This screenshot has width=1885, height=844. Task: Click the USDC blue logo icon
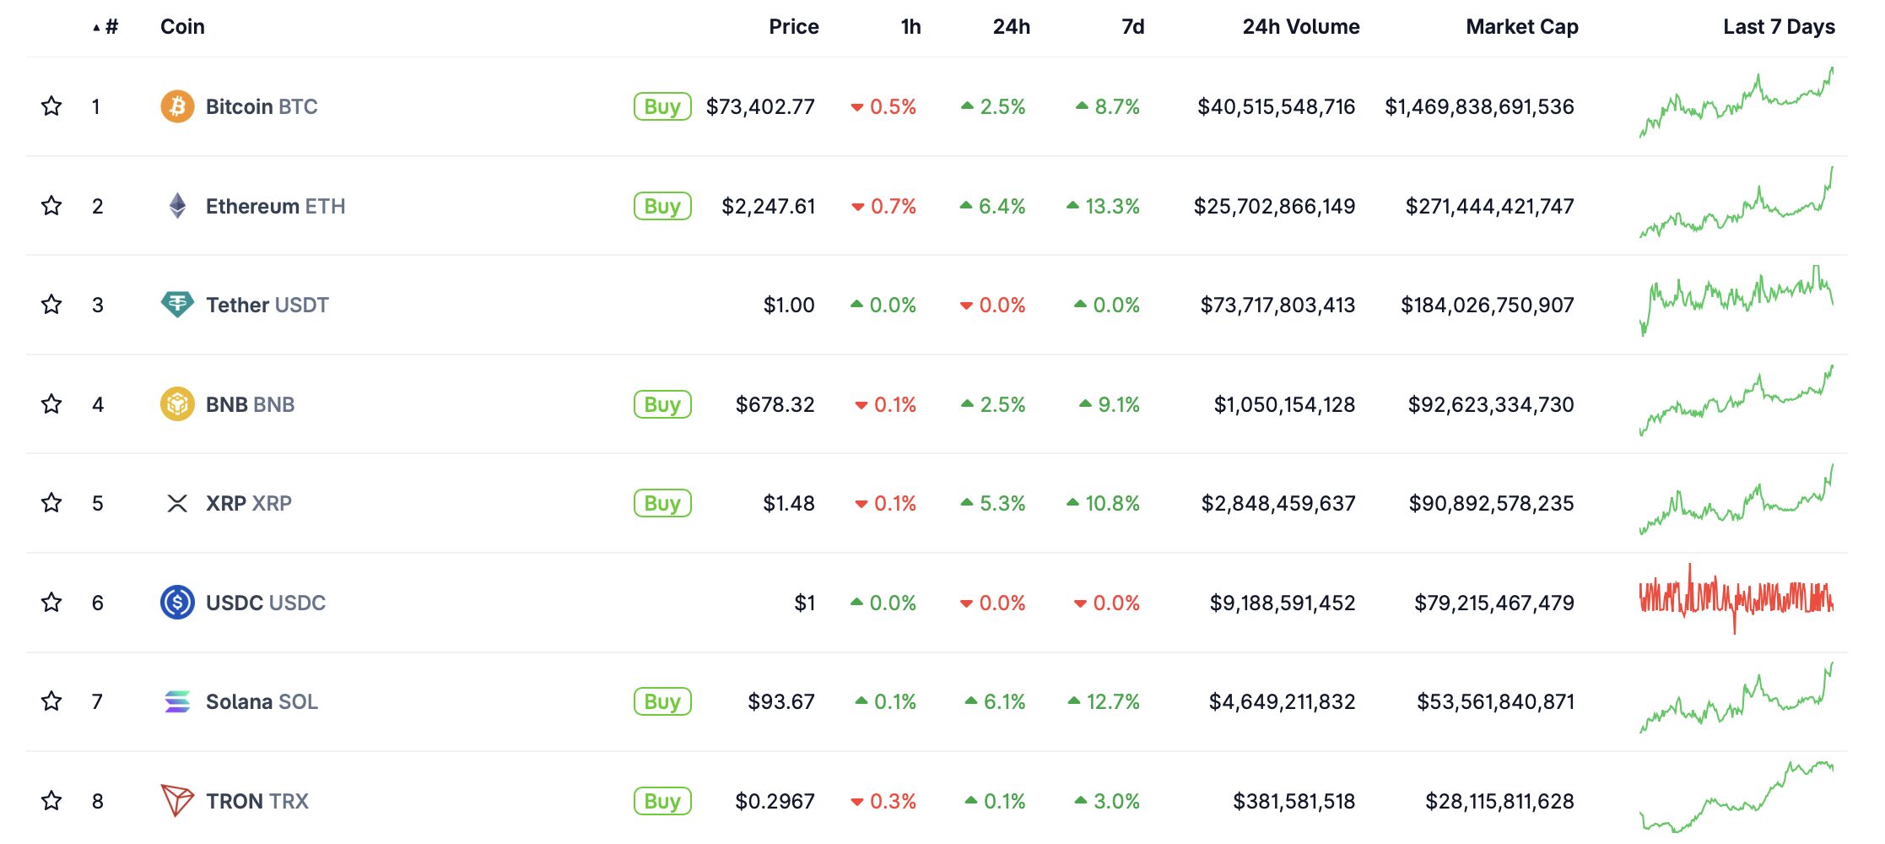pos(177,603)
